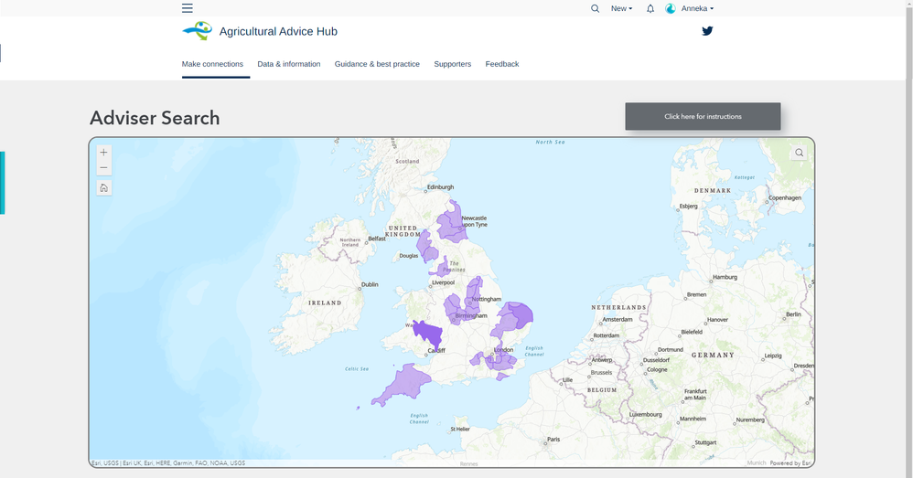Viewport: 913px width, 478px height.
Task: Zoom out on the map
Action: tap(104, 168)
